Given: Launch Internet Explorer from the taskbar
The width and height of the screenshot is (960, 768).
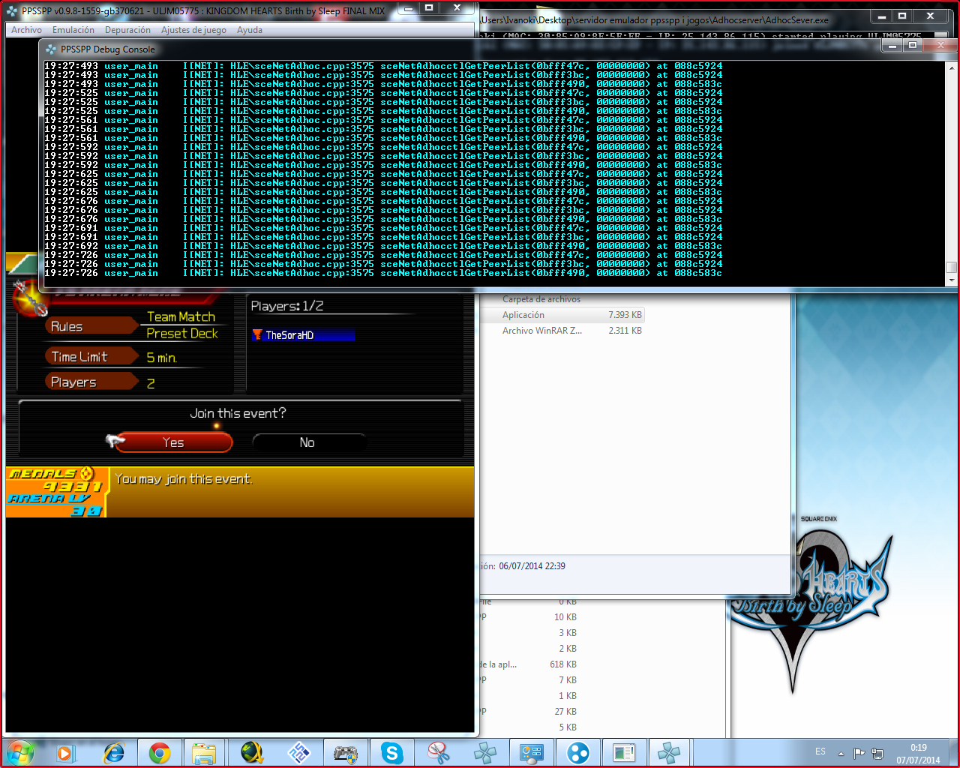Looking at the screenshot, I should (x=114, y=752).
